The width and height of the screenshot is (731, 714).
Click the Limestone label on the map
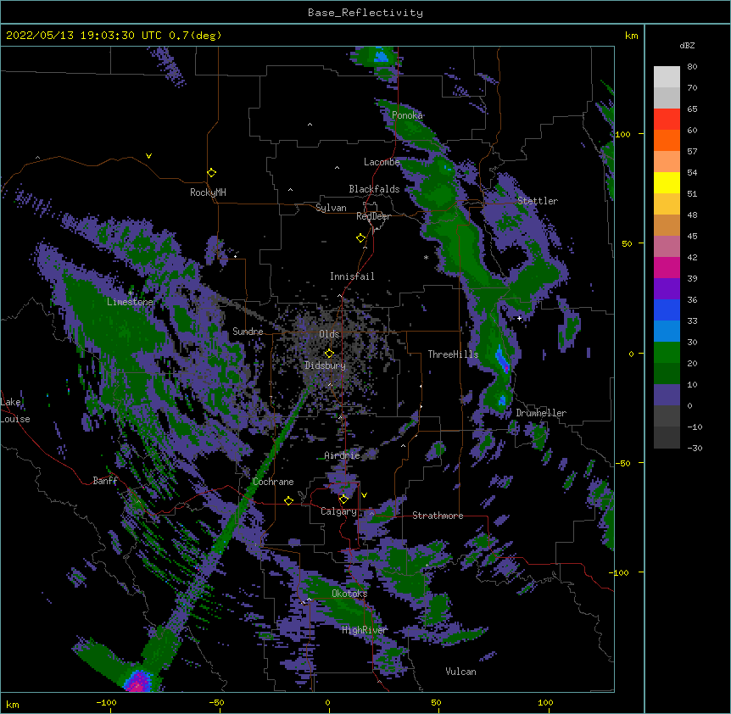pyautogui.click(x=130, y=302)
